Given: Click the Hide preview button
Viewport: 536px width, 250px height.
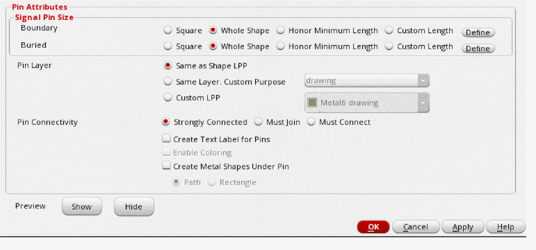Looking at the screenshot, I should coord(134,207).
